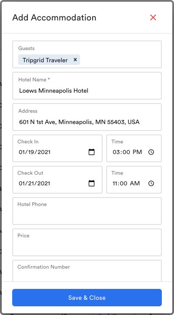Open the Check Out calendar picker icon
174x315 pixels.
91,183
